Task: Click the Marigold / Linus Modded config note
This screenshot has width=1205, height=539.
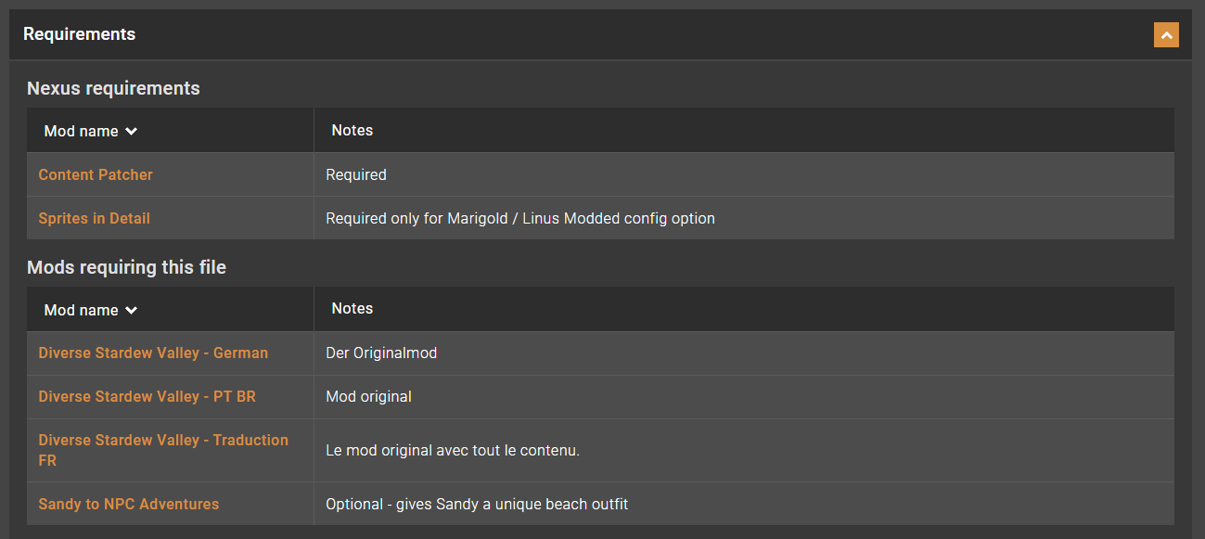Action: (520, 219)
